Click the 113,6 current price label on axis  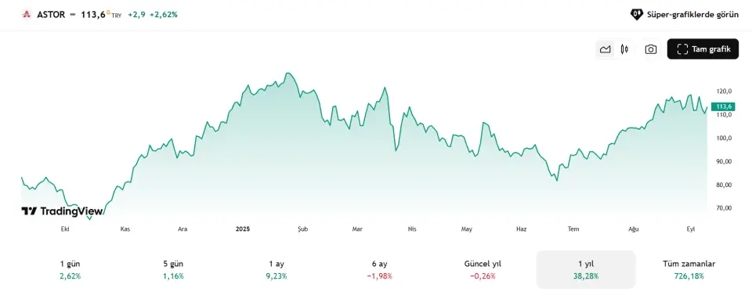724,106
